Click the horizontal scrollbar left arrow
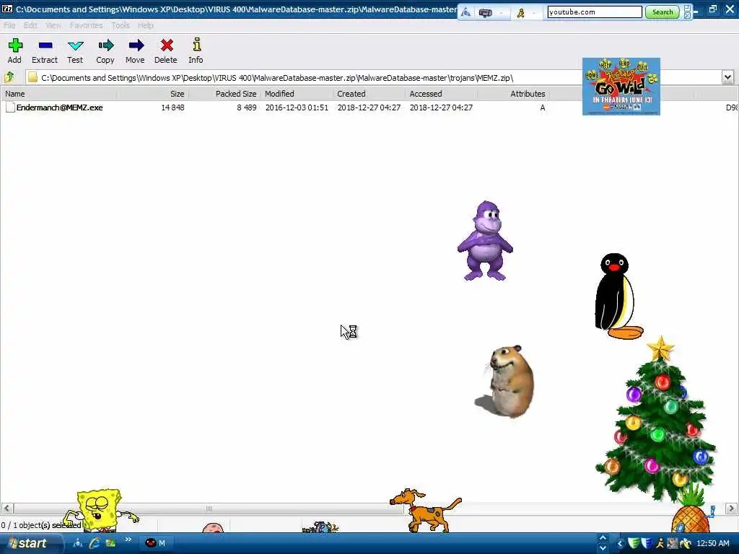Screen dimensions: 739x554 click(x=7, y=509)
